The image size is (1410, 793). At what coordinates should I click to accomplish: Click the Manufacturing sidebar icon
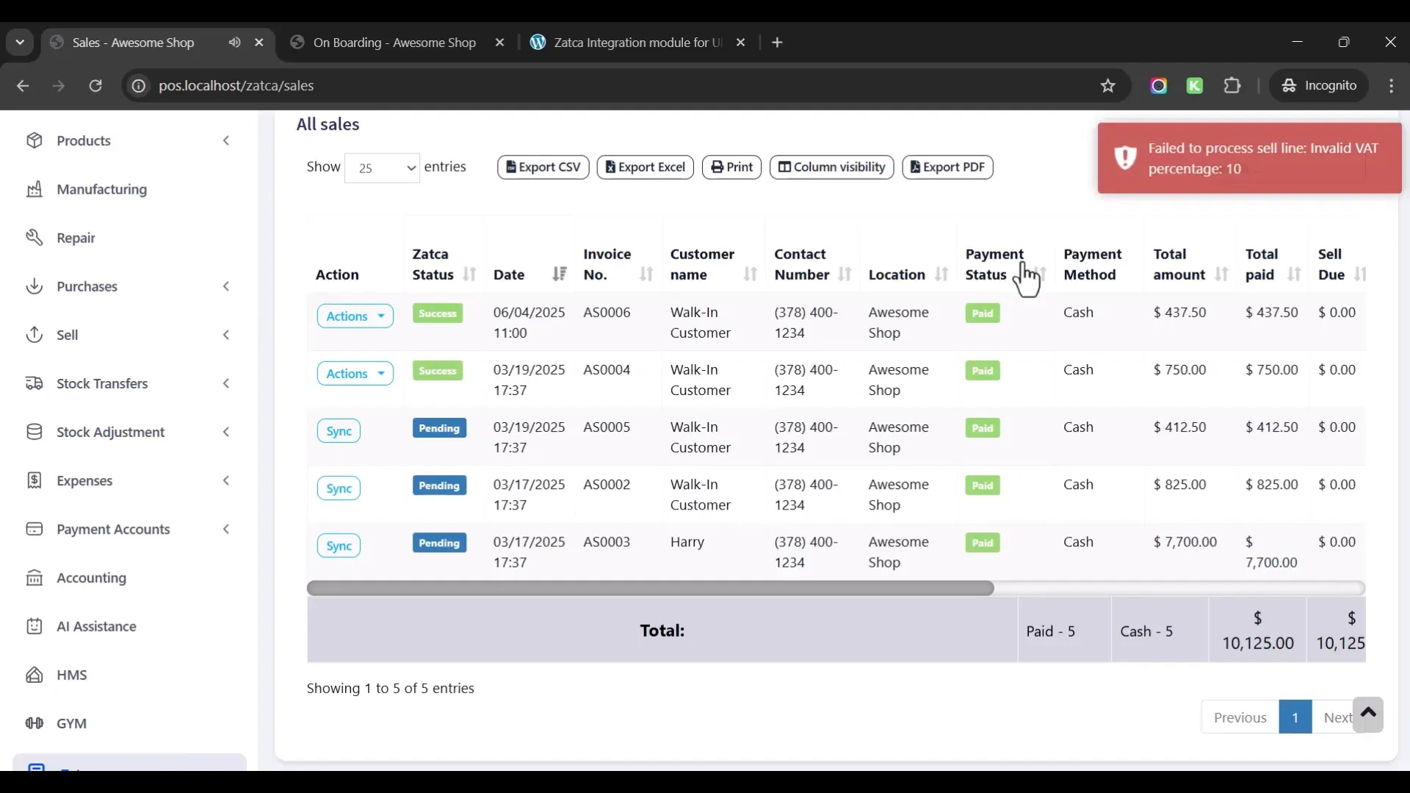tap(34, 189)
